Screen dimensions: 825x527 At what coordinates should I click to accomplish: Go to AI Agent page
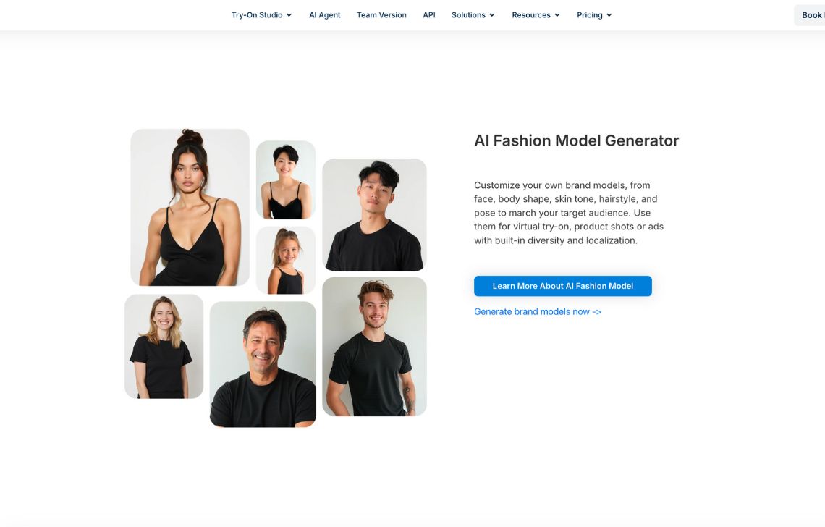point(325,15)
